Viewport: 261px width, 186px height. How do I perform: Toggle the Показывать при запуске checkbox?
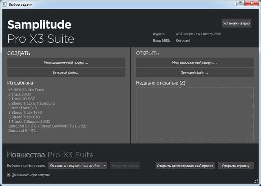coord(9,175)
